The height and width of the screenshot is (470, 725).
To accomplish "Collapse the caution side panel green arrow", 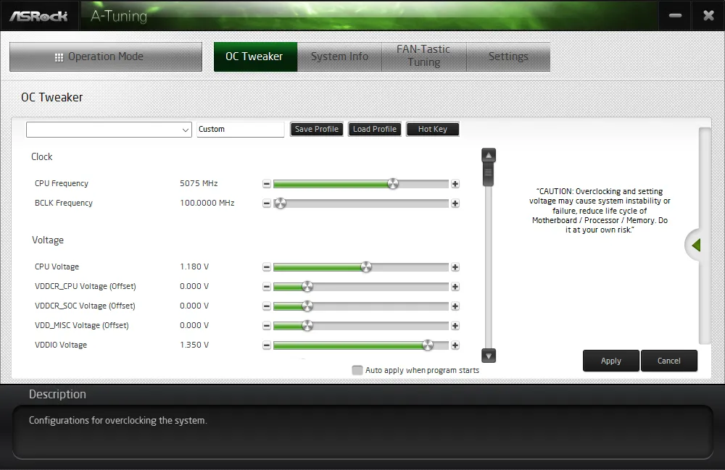I will pos(696,246).
